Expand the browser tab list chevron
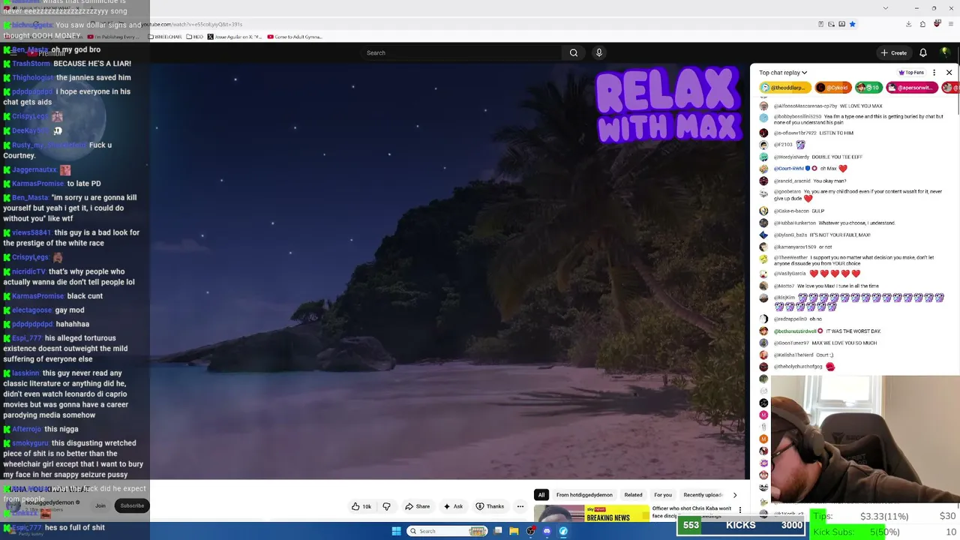Screen dimensions: 960x540 pos(886,8)
